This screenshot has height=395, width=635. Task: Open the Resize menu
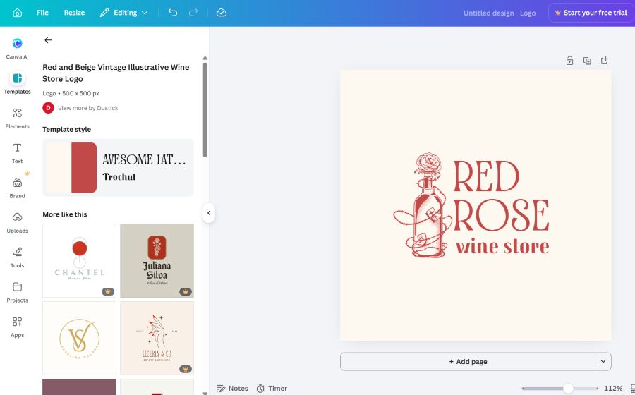pyautogui.click(x=74, y=13)
